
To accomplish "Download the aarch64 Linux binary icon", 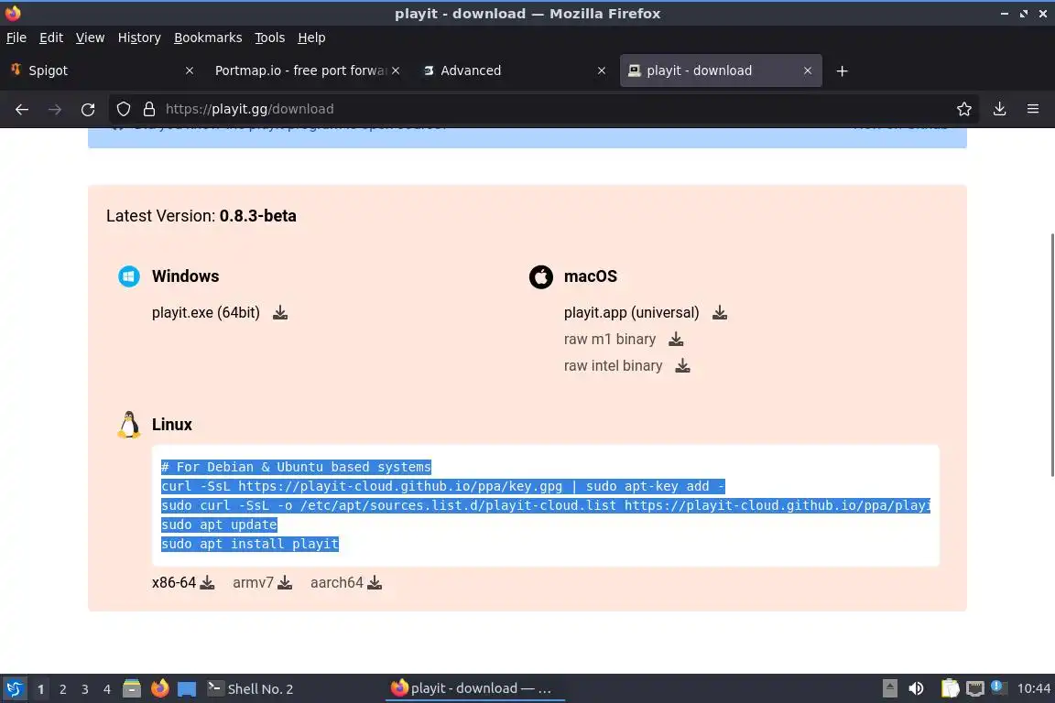I will pyautogui.click(x=374, y=582).
